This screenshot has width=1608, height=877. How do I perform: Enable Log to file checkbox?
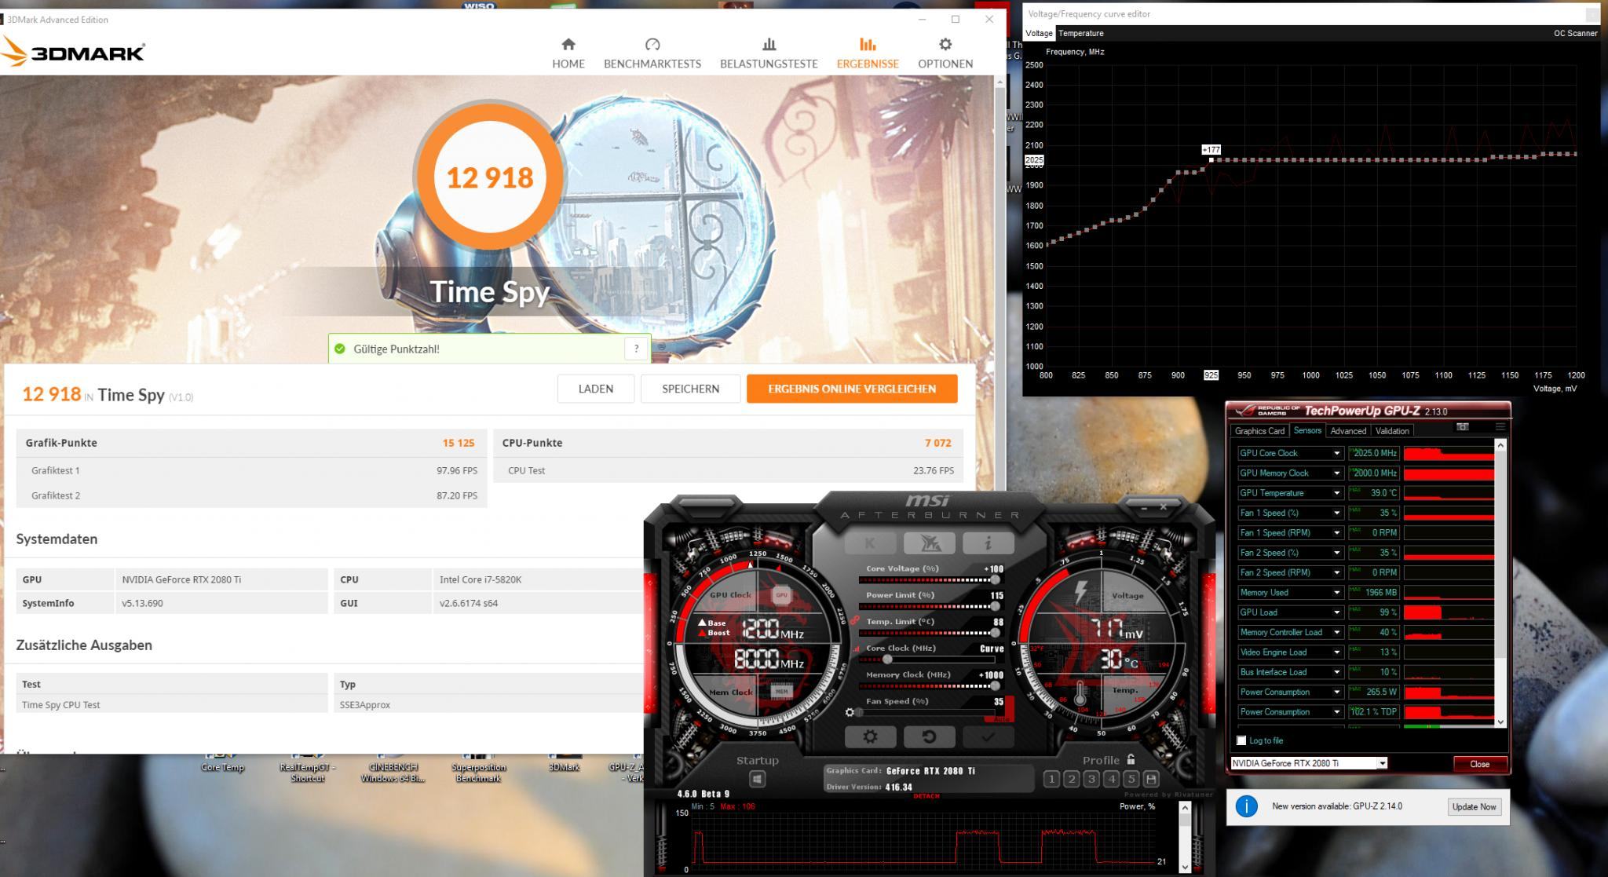(1241, 740)
